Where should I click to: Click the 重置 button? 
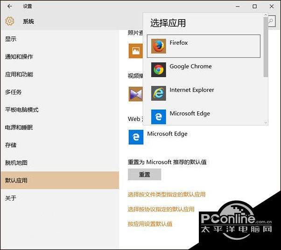[144, 175]
